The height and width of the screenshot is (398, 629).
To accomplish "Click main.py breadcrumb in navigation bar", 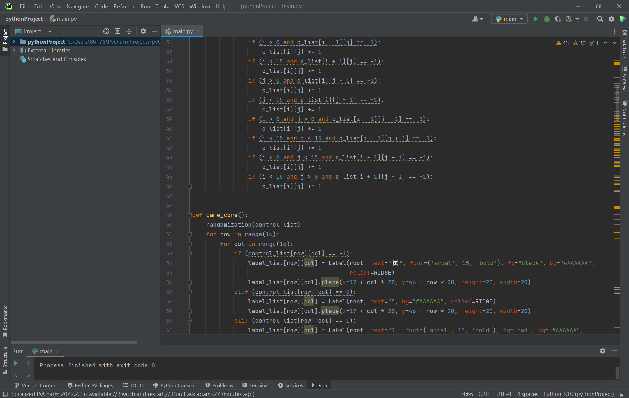I will [63, 19].
